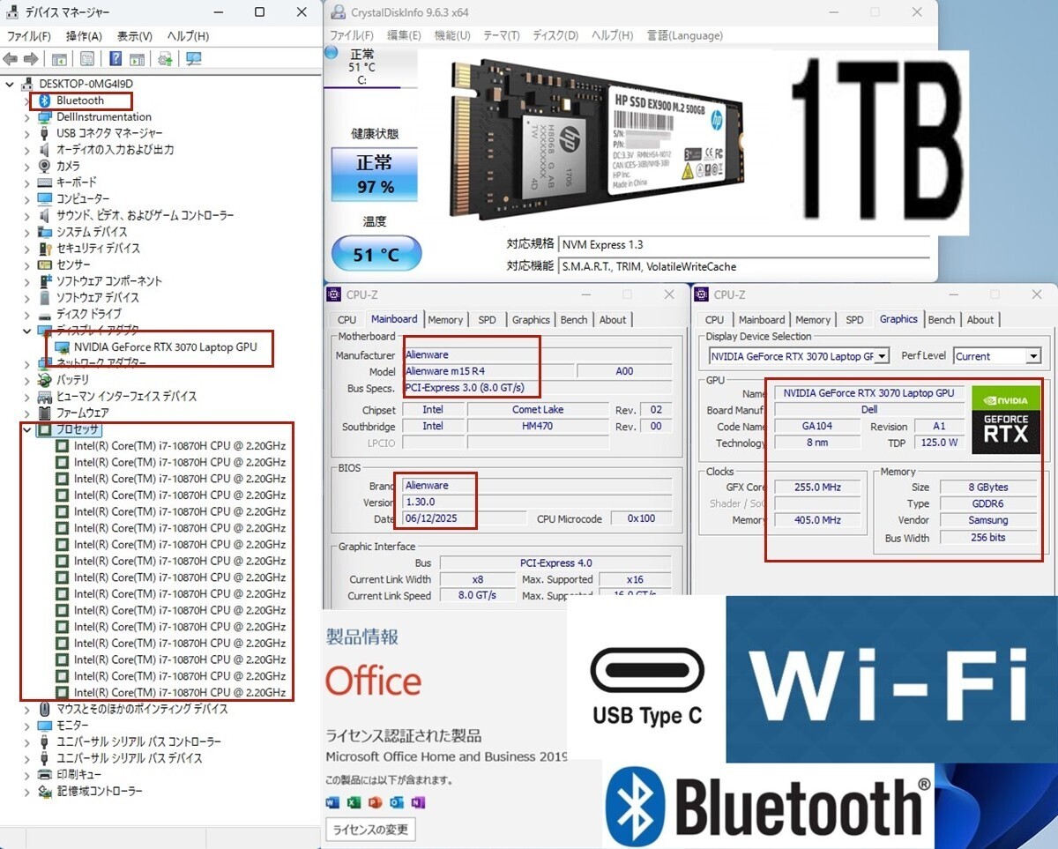The image size is (1058, 849).
Task: Click the GA104 code name value
Action: coord(817,426)
